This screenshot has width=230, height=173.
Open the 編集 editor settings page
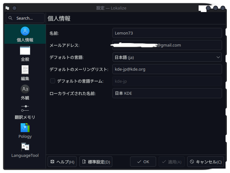tap(25, 73)
